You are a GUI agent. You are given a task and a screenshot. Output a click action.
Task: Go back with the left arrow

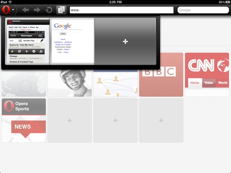pyautogui.click(x=25, y=10)
